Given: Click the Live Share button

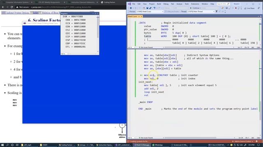Looking at the screenshot, I should click(249, 8).
